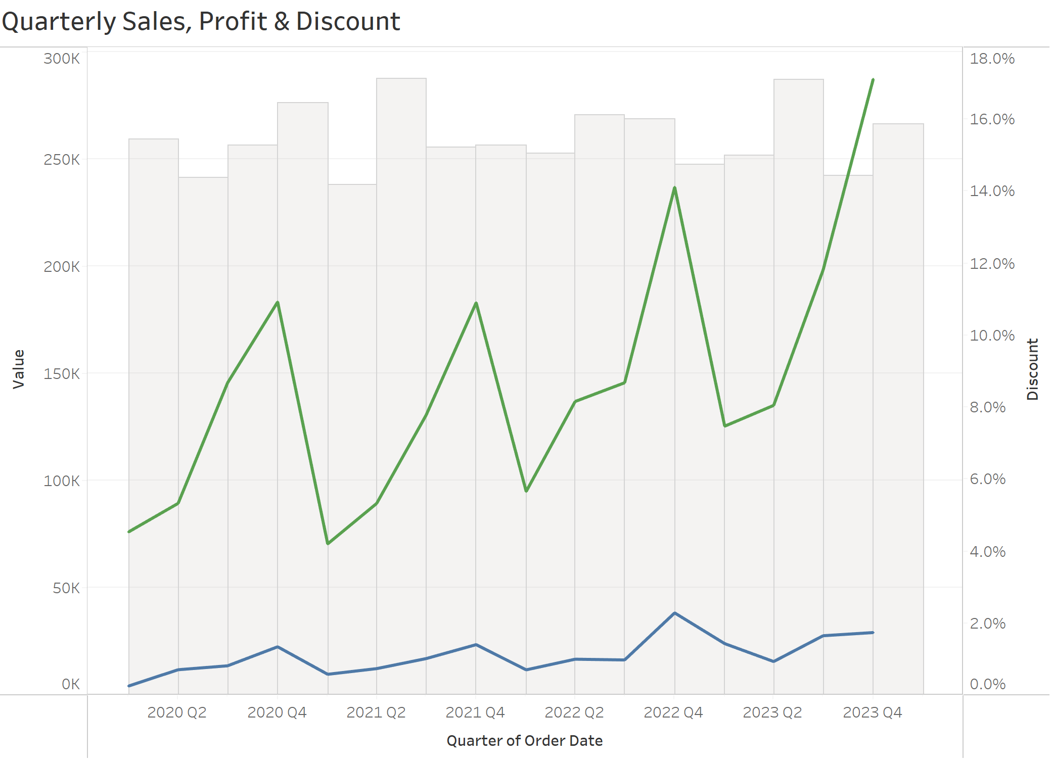
Task: Click the 0K tick on Value axis
Action: [x=70, y=684]
